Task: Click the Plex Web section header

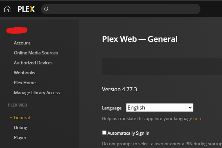Action: [x=18, y=105]
